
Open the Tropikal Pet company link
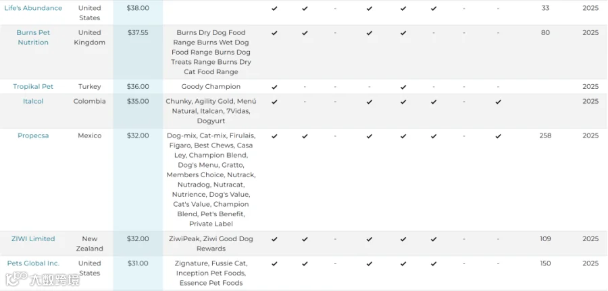pyautogui.click(x=33, y=87)
